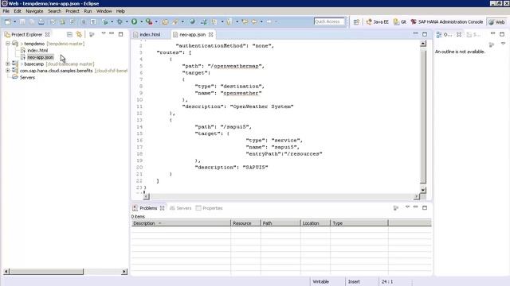The width and height of the screenshot is (510, 286).
Task: Open the Problems view menu arrow
Action: [407, 207]
